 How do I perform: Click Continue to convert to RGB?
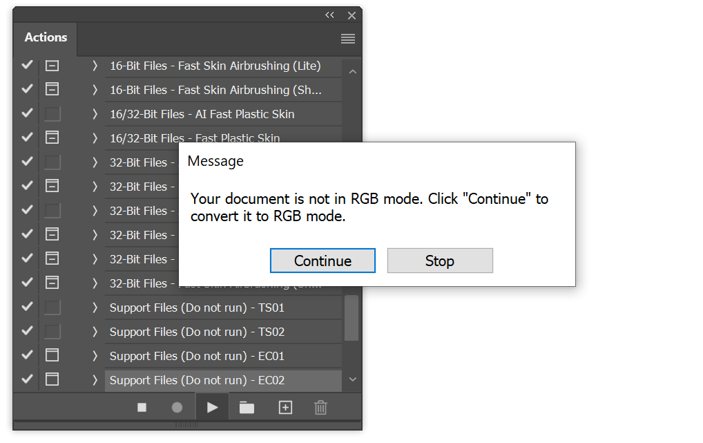[x=322, y=261]
